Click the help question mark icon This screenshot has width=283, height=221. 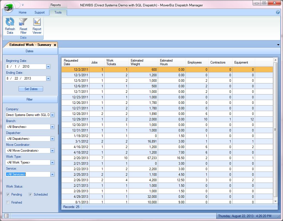(x=278, y=12)
